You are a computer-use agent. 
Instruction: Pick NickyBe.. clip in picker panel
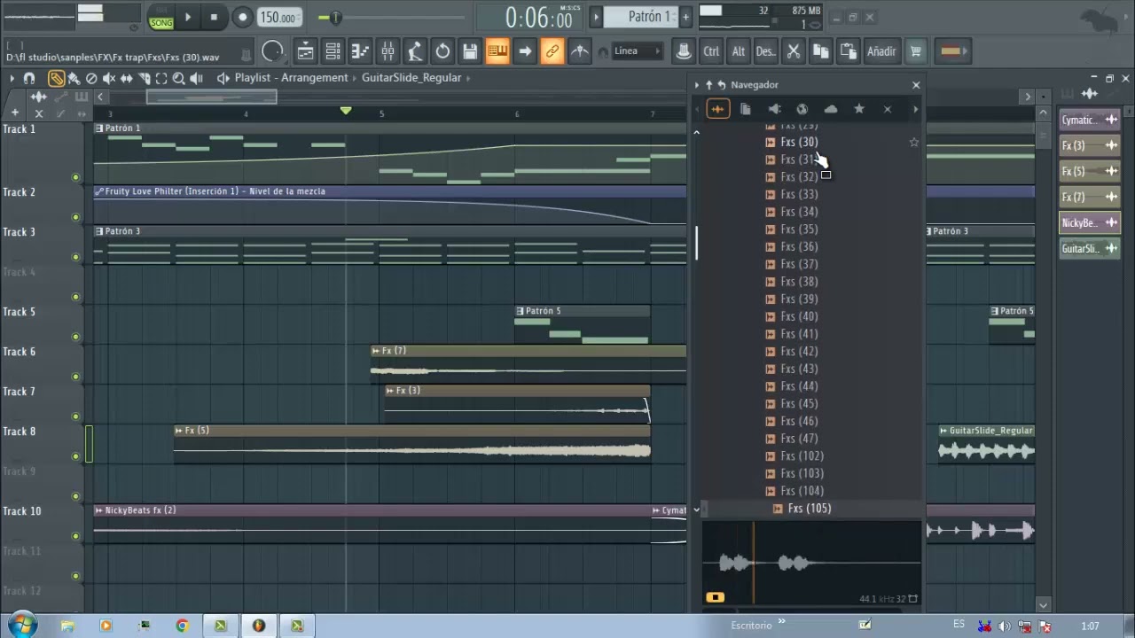point(1090,222)
